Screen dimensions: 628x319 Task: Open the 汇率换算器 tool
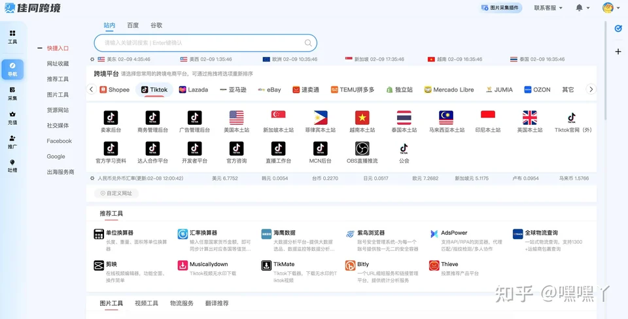[215, 239]
